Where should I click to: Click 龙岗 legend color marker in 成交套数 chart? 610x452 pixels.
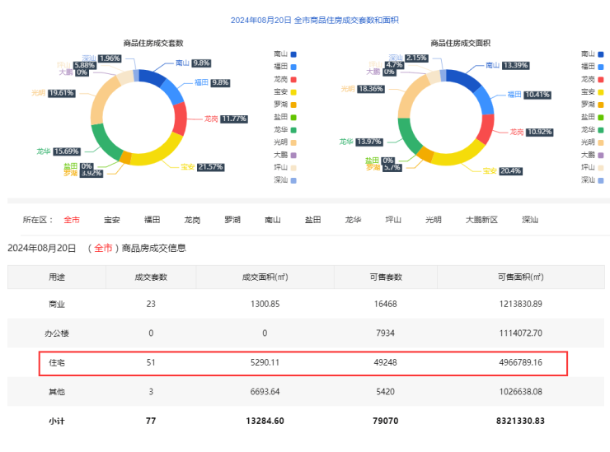[x=293, y=79]
